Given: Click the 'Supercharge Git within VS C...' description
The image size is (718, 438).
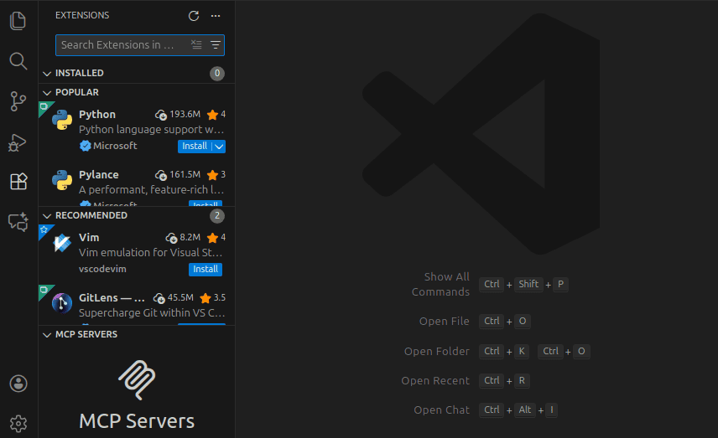Looking at the screenshot, I should [x=152, y=313].
